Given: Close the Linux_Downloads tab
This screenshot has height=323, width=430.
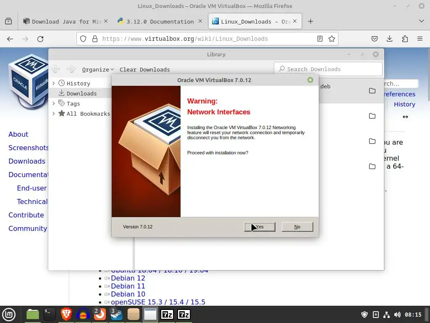Looking at the screenshot, I should click(295, 21).
